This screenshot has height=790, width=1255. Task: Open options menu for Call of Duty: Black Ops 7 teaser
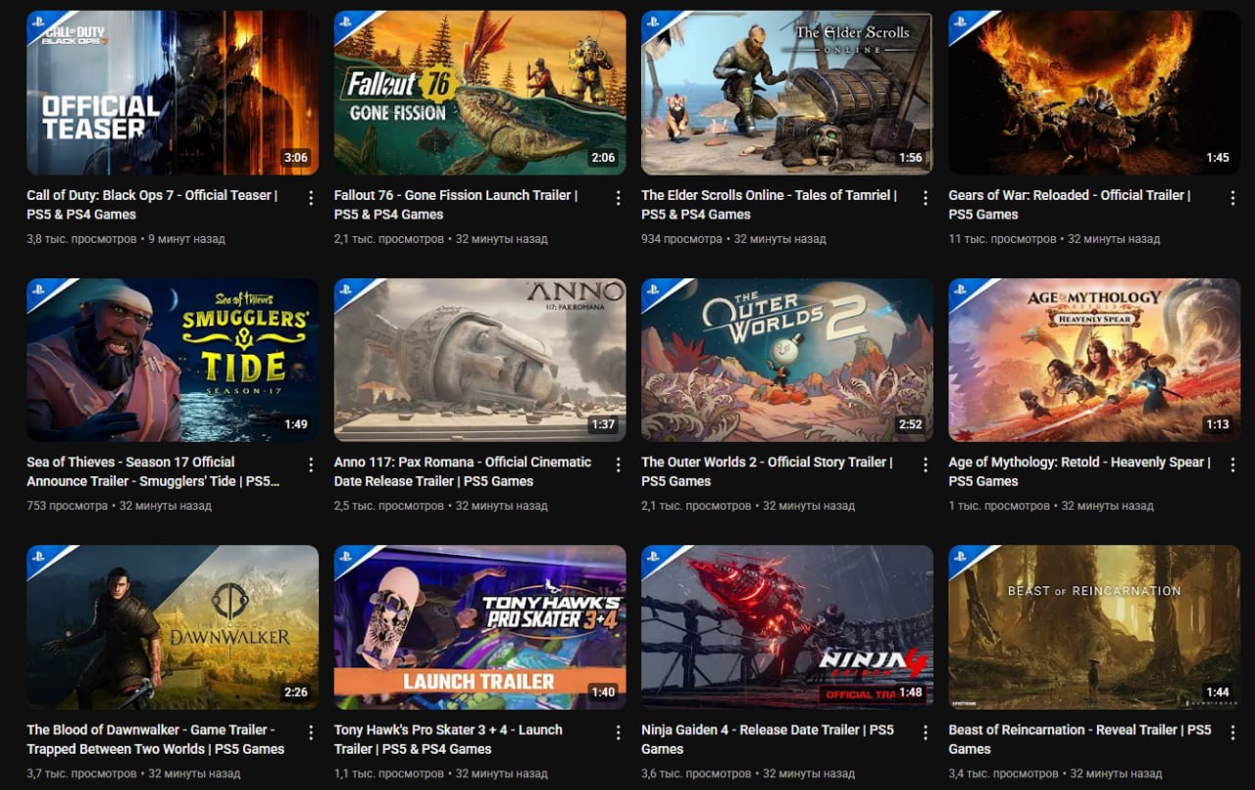(x=311, y=198)
